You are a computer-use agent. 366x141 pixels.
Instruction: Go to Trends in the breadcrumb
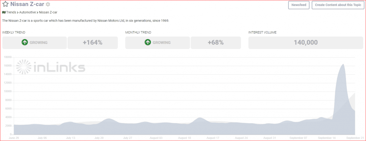(11, 12)
